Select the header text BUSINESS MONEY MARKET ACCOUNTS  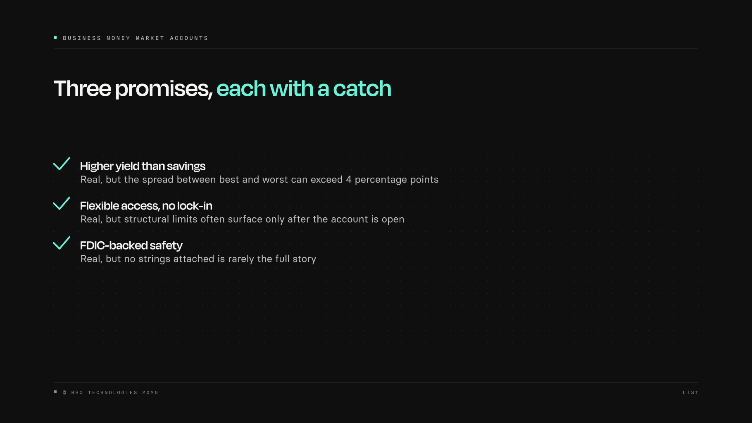click(136, 38)
